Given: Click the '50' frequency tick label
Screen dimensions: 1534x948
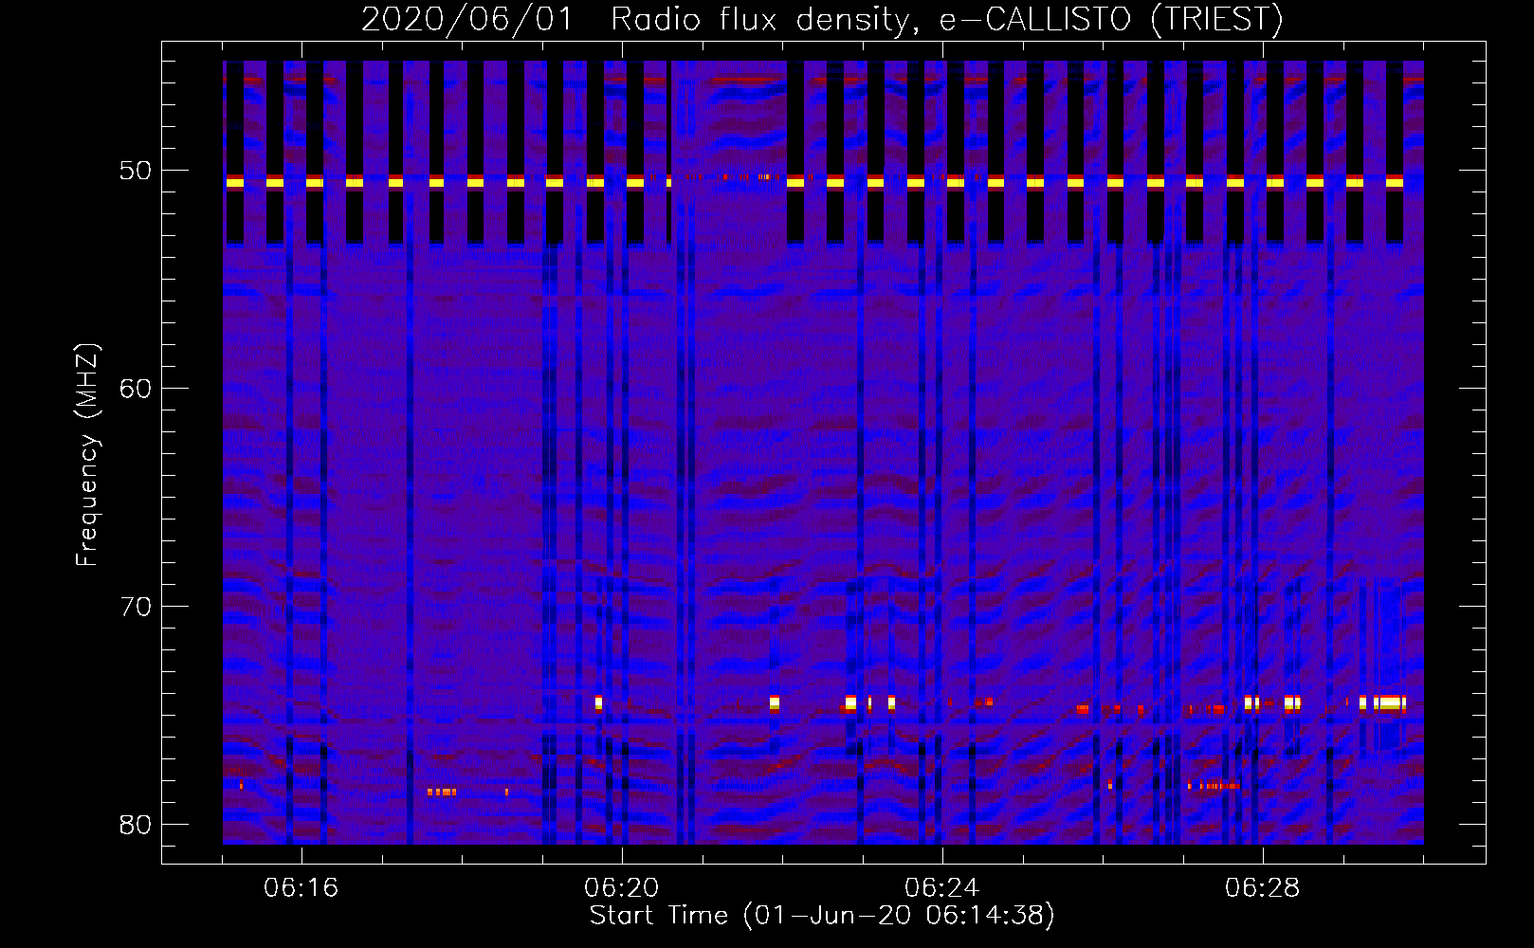Looking at the screenshot, I should tap(137, 172).
